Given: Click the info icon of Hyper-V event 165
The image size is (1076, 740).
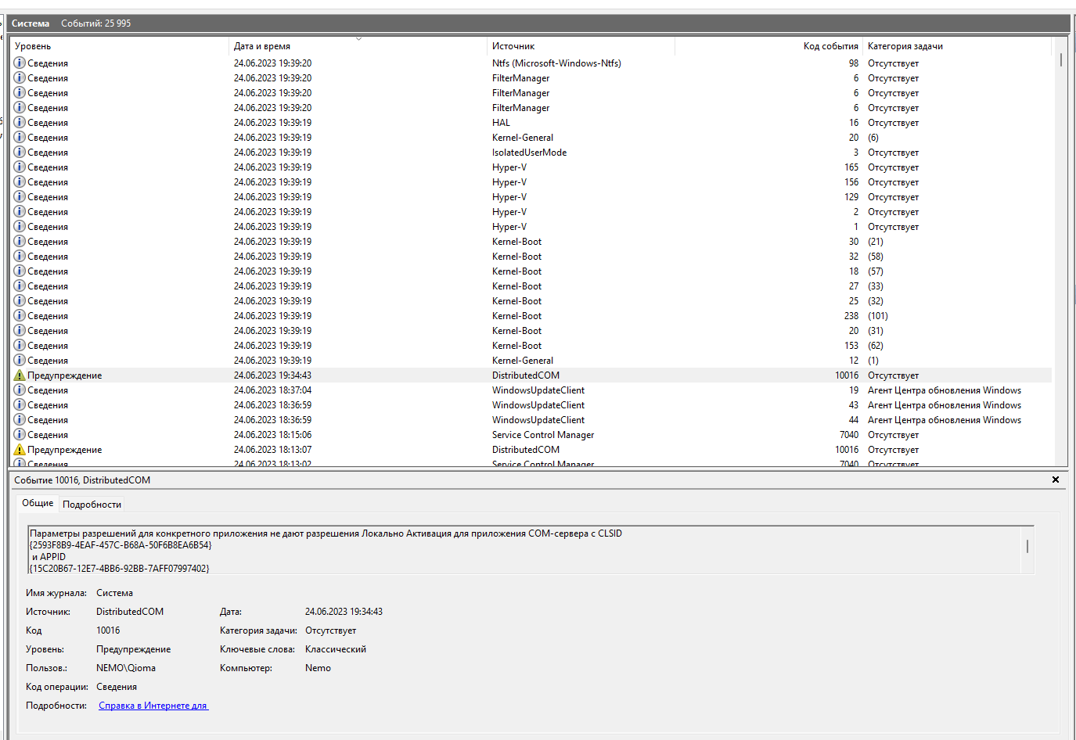Looking at the screenshot, I should 20,167.
